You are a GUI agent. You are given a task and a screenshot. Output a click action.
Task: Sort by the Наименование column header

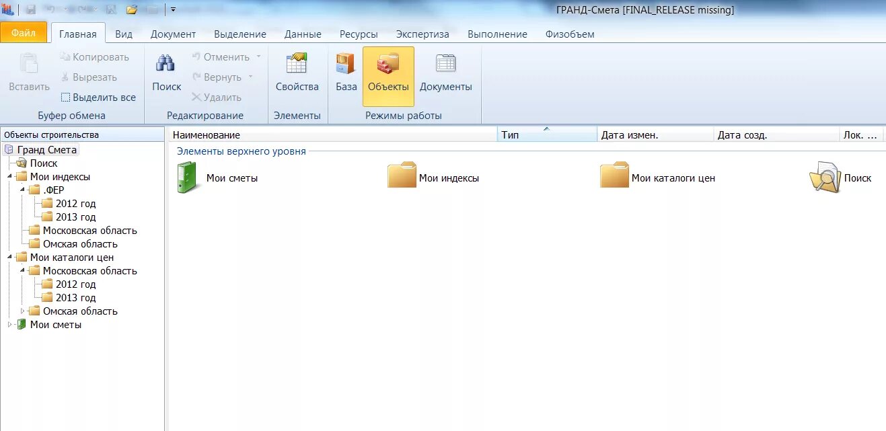coord(332,135)
